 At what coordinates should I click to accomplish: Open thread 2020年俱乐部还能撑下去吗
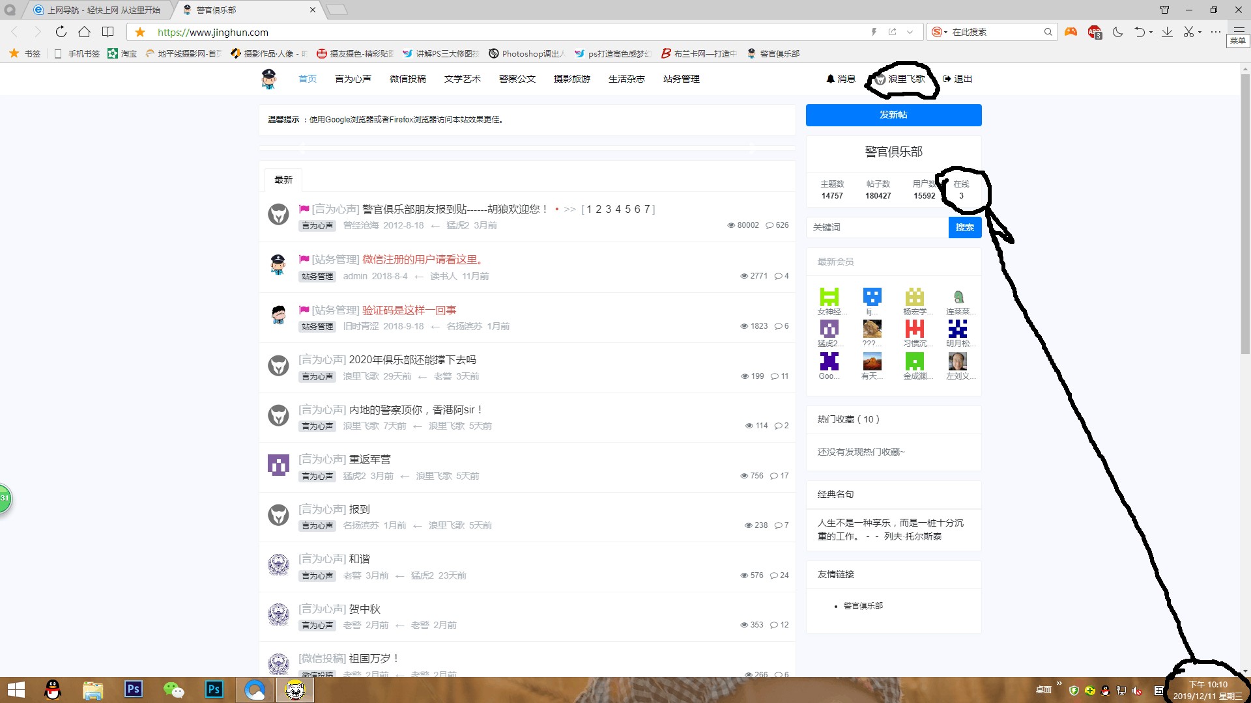click(412, 359)
